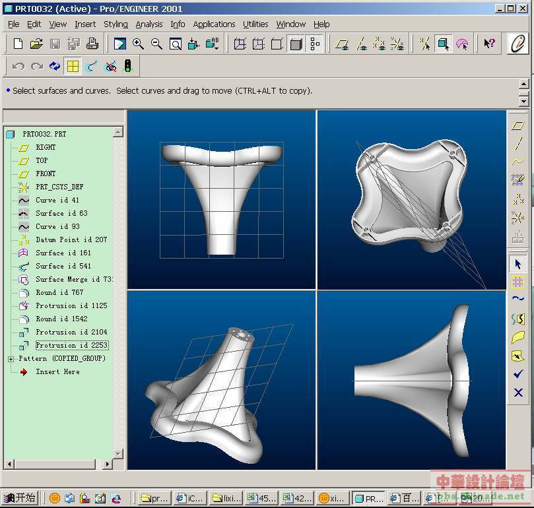Viewport: 534px width, 508px height.
Task: Click the context help arrow-question icon
Action: click(489, 44)
